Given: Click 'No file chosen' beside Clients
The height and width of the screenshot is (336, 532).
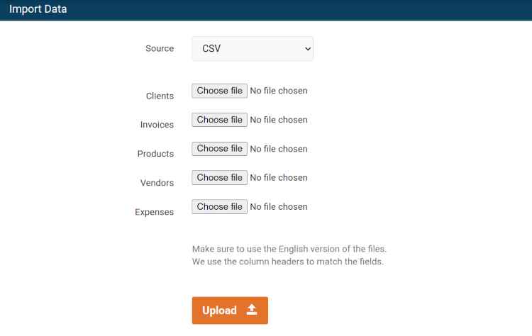Looking at the screenshot, I should pyautogui.click(x=279, y=91).
